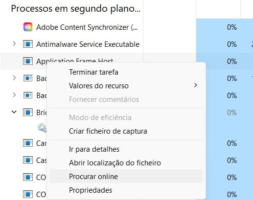Image resolution: width=253 pixels, height=200 pixels.
Task: Select the Adobe Content Synchronizer process row
Action: coord(126,27)
